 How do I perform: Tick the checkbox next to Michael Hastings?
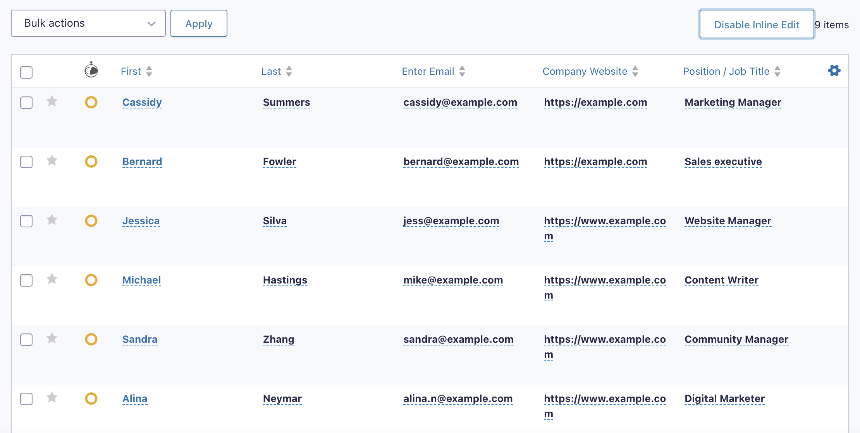pyautogui.click(x=26, y=280)
